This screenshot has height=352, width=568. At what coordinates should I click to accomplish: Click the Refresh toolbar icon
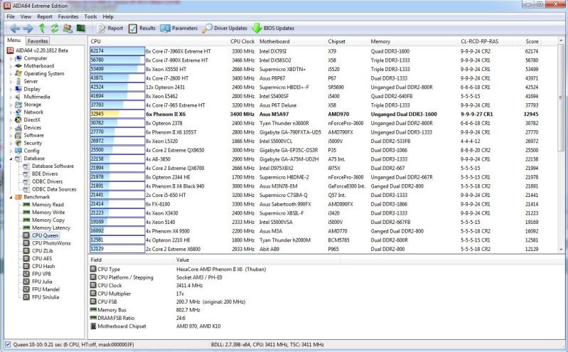(x=55, y=28)
